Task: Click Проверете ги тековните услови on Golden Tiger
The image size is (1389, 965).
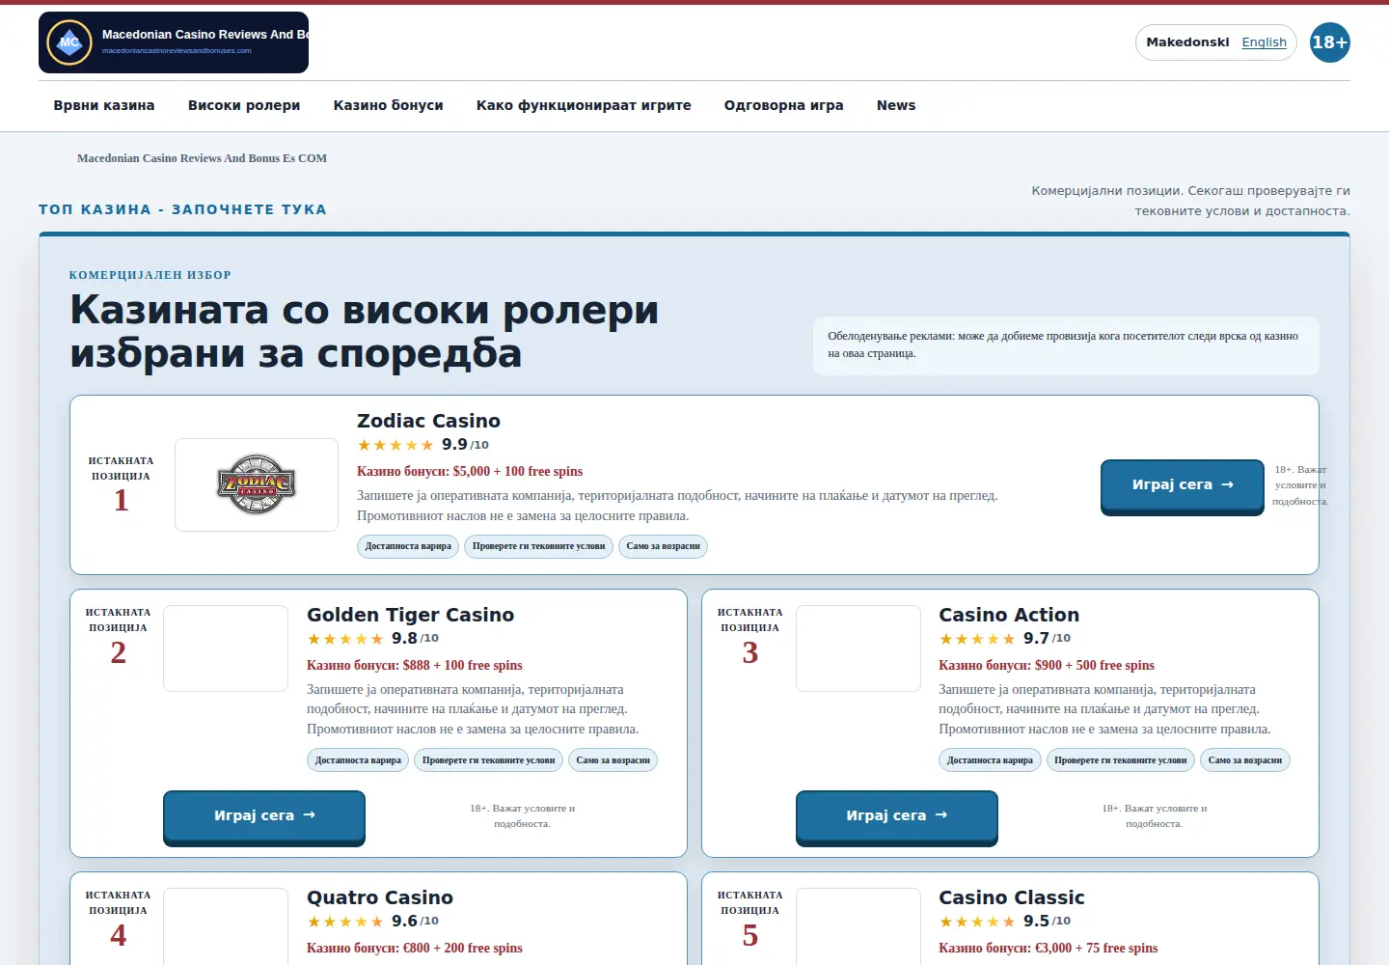Action: coord(489,760)
